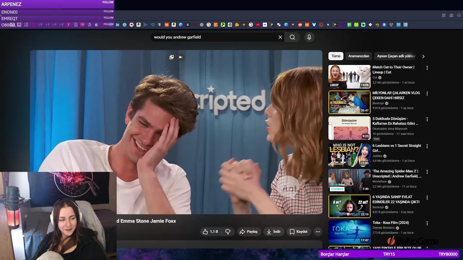The height and width of the screenshot is (260, 463).
Task: Open options for 6 Lesbians vs 1 Secret
Action: (x=427, y=146)
